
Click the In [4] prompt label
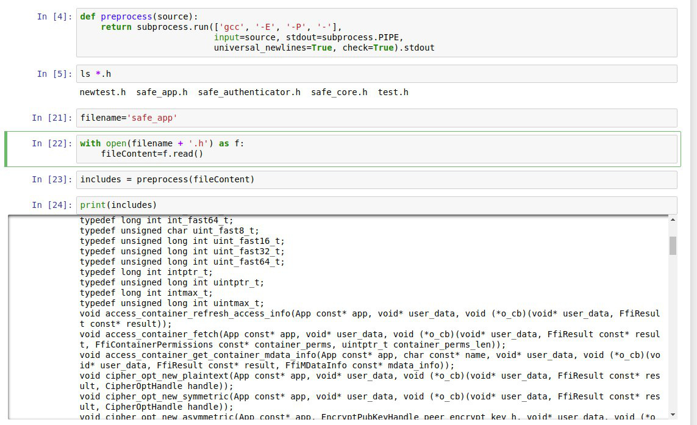click(54, 17)
